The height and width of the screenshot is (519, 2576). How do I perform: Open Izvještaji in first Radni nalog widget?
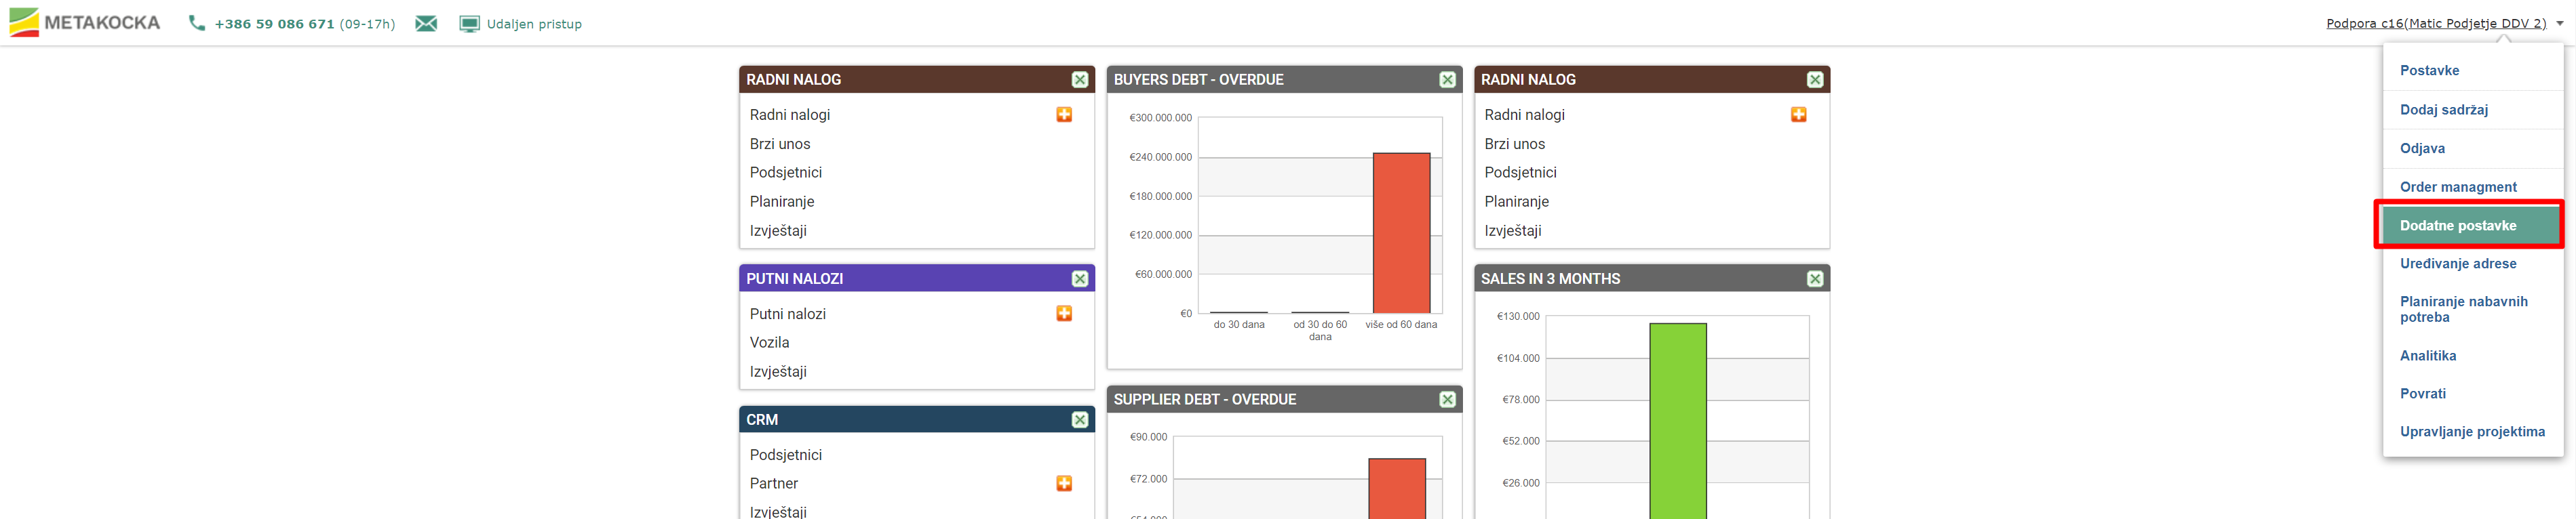(x=778, y=230)
